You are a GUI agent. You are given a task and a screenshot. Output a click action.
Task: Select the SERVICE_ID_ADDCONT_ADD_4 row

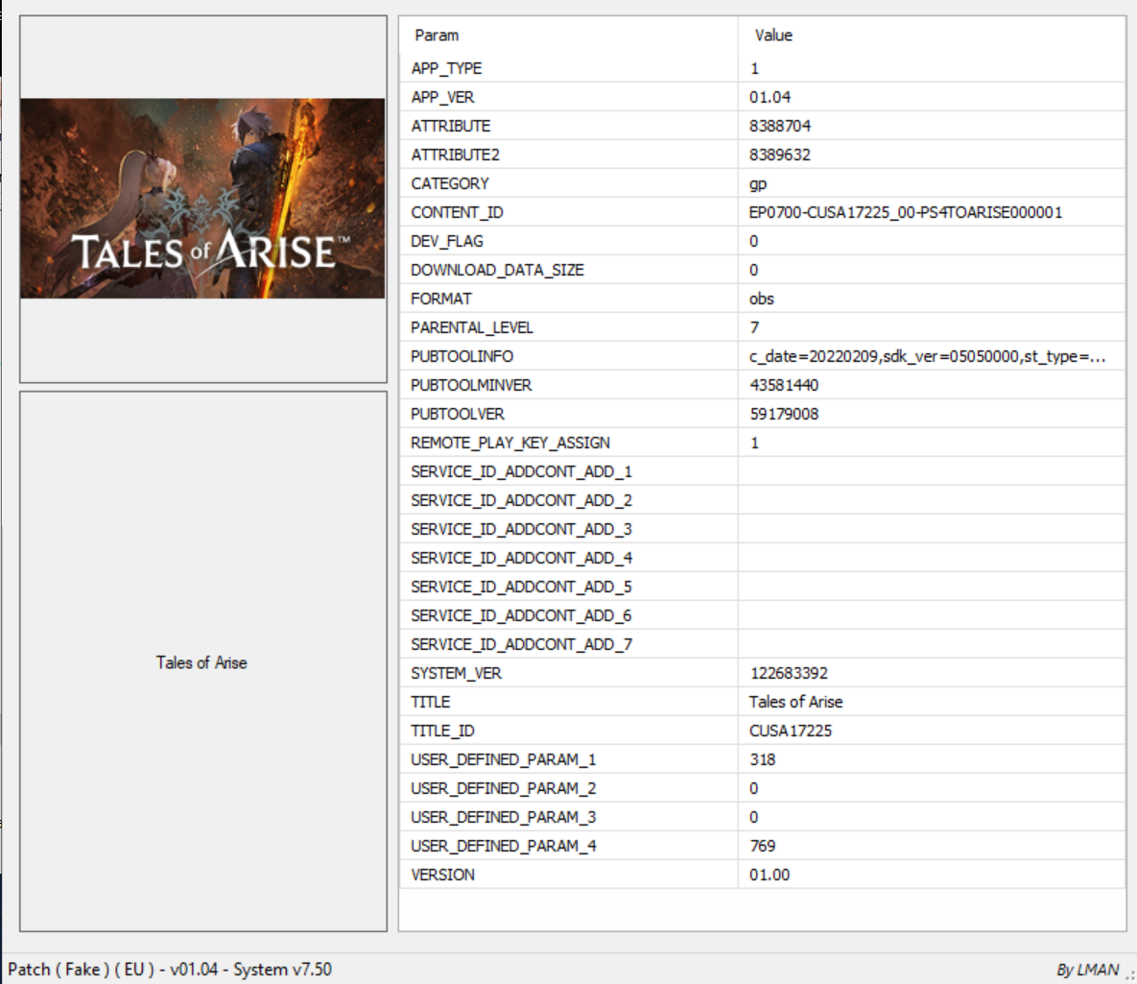point(762,558)
